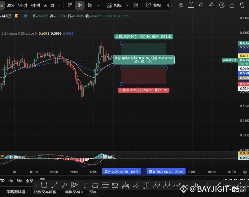
Task: Open the 指标 indicators dialog
Action: point(114,5)
